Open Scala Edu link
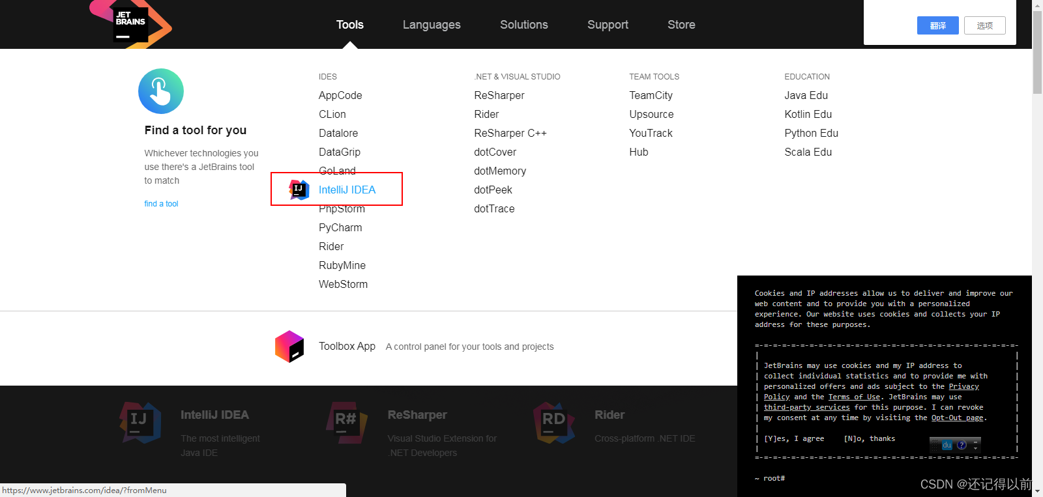1043x497 pixels. click(x=808, y=152)
